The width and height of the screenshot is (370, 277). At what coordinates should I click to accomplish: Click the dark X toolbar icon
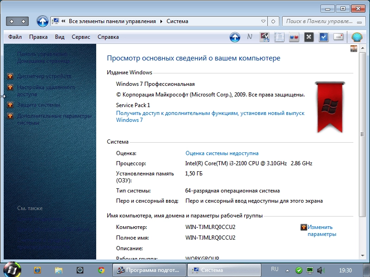pos(308,37)
